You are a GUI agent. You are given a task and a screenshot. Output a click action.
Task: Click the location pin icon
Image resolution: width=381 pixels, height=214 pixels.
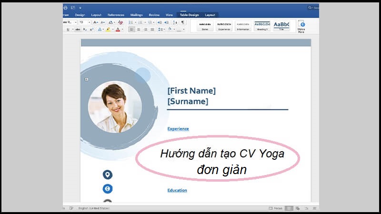108,175
